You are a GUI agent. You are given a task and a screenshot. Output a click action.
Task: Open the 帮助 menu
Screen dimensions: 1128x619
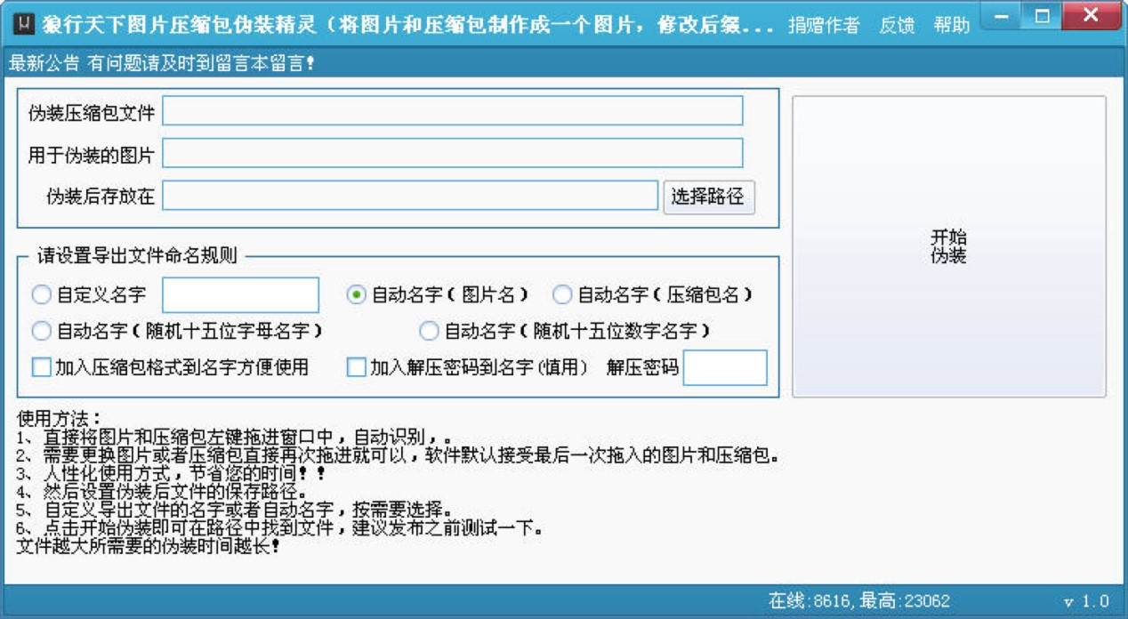click(951, 25)
